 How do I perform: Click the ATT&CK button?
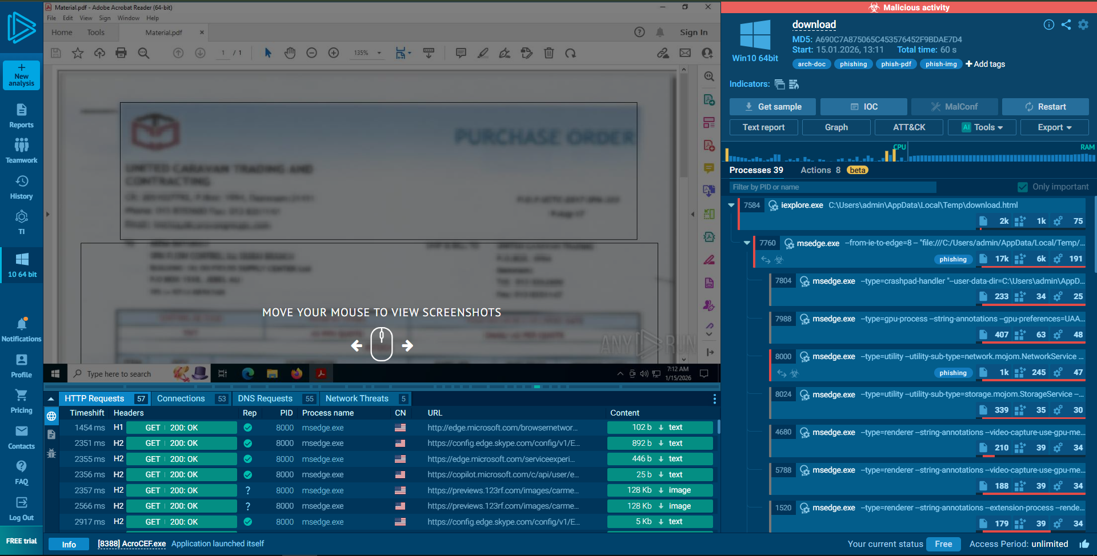(908, 127)
